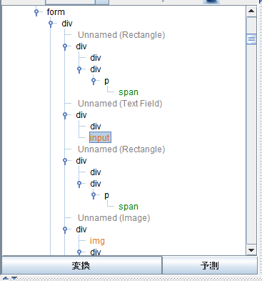The image size is (262, 281).
Task: Select the second green span node
Action: pos(129,207)
